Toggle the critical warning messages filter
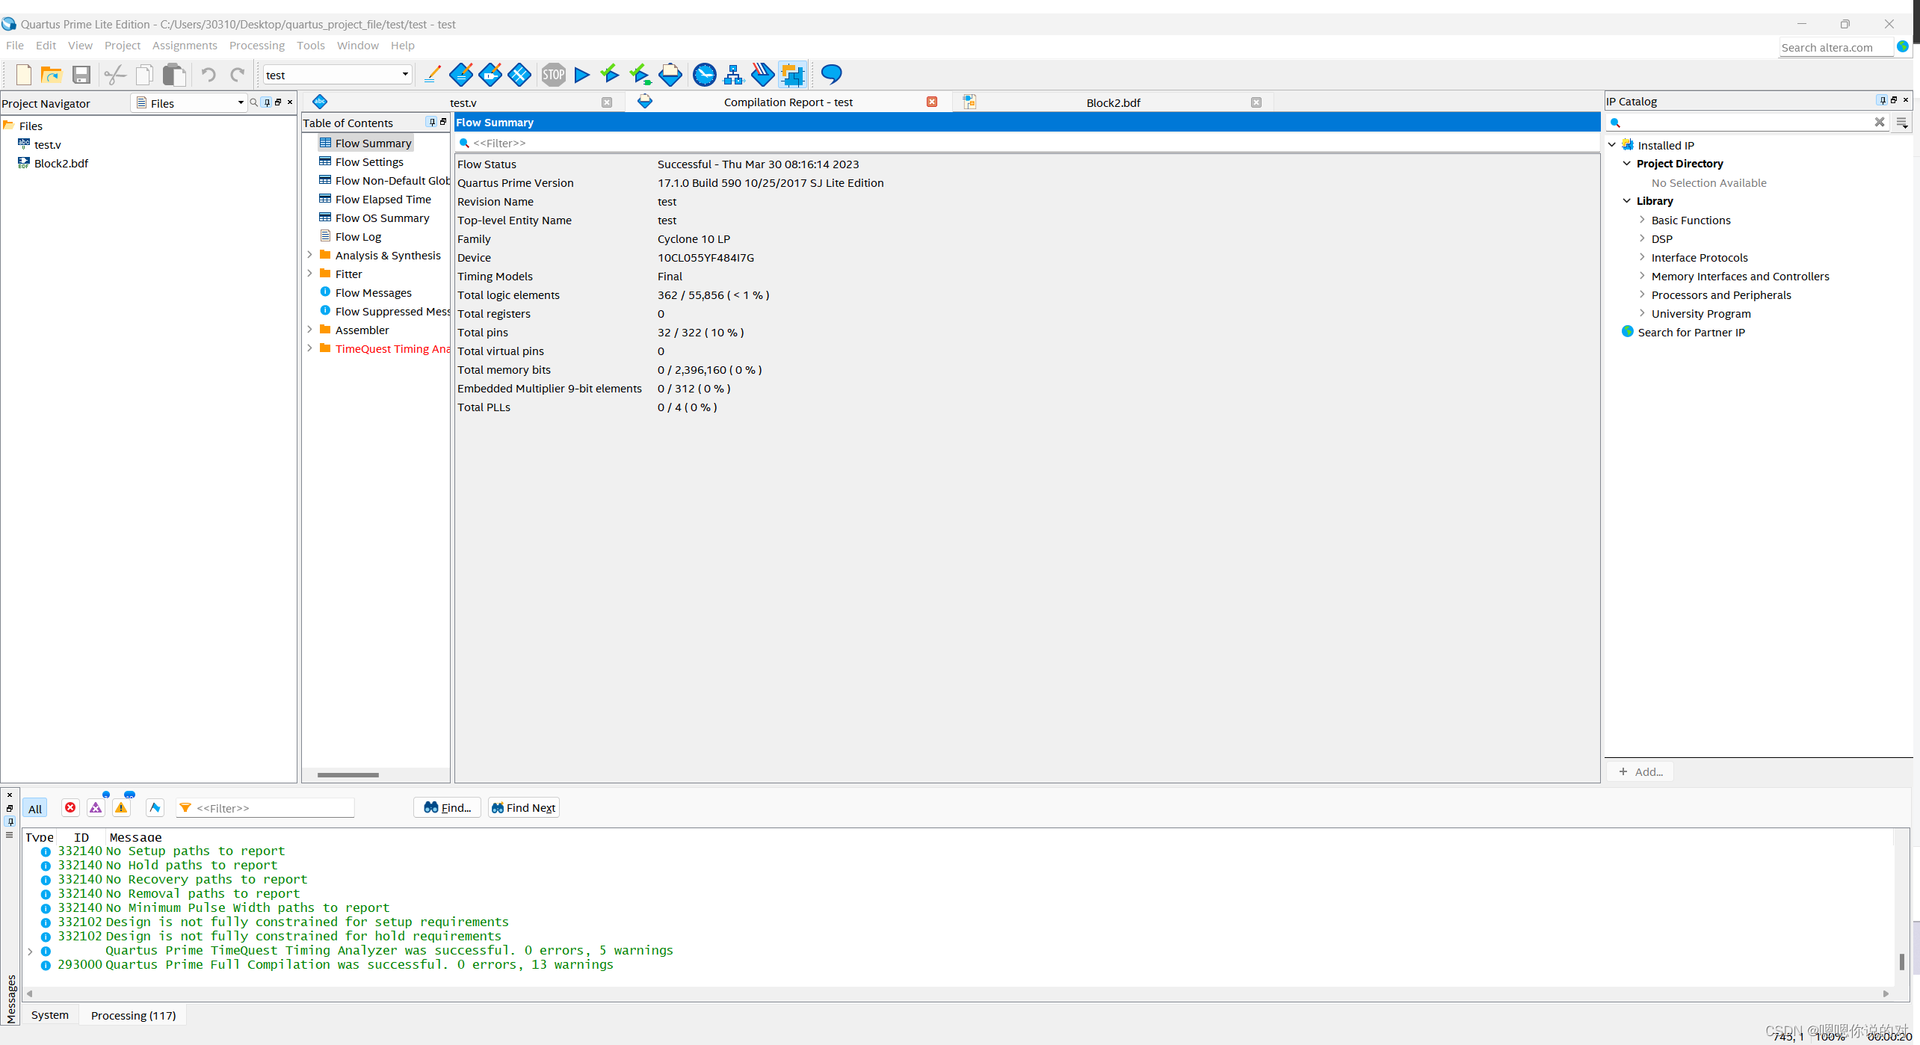The image size is (1920, 1045). (x=96, y=807)
